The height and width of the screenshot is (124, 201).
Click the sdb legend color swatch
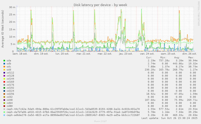click(4, 64)
